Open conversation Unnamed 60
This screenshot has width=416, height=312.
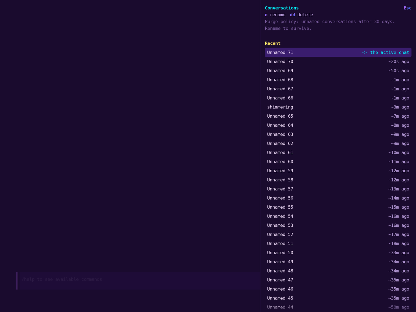point(338,162)
